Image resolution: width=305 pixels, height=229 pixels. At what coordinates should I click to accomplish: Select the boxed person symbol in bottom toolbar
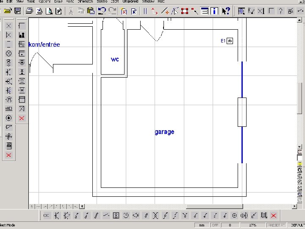tap(116, 215)
